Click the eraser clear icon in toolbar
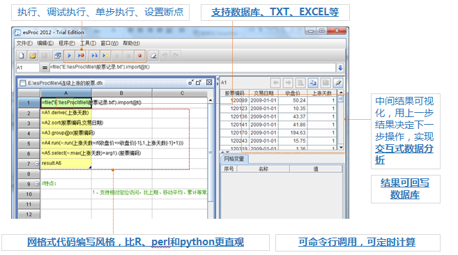Screen dimensions: 458x255 (x=153, y=55)
